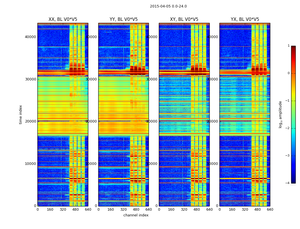The height and width of the screenshot is (229, 300).
Task: Click the log10 amplitude colorbar label
Action: (281, 114)
